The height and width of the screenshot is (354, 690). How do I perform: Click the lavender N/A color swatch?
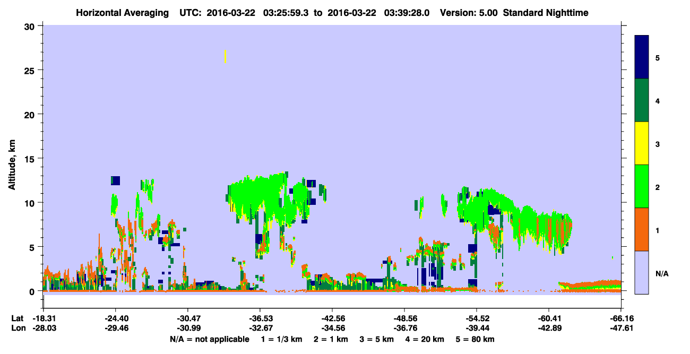(x=642, y=272)
